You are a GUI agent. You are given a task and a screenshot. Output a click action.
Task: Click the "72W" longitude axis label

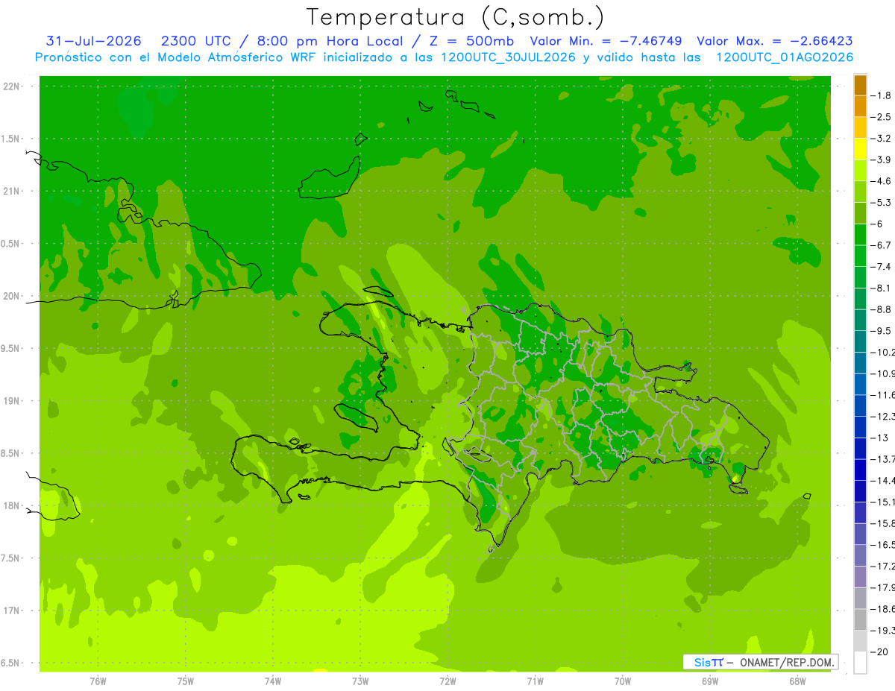[447, 681]
